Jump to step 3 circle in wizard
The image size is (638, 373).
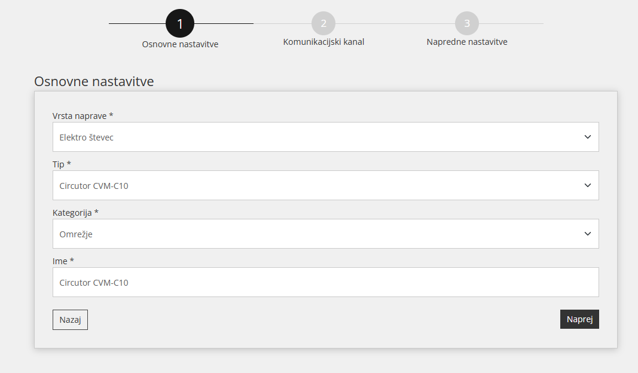click(467, 23)
